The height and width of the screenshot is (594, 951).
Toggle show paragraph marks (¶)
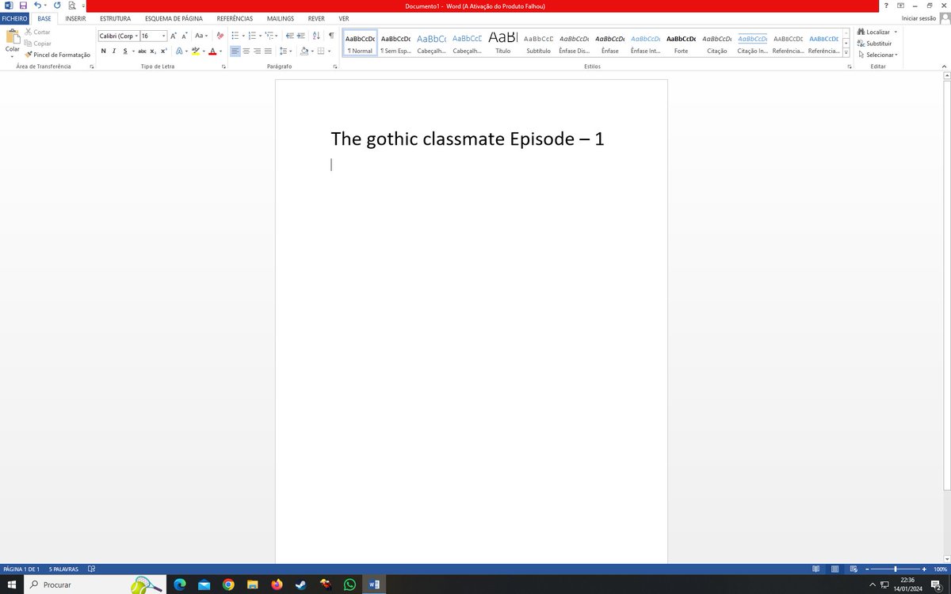tap(331, 36)
